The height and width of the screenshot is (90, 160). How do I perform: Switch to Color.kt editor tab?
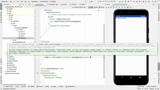click(65, 4)
